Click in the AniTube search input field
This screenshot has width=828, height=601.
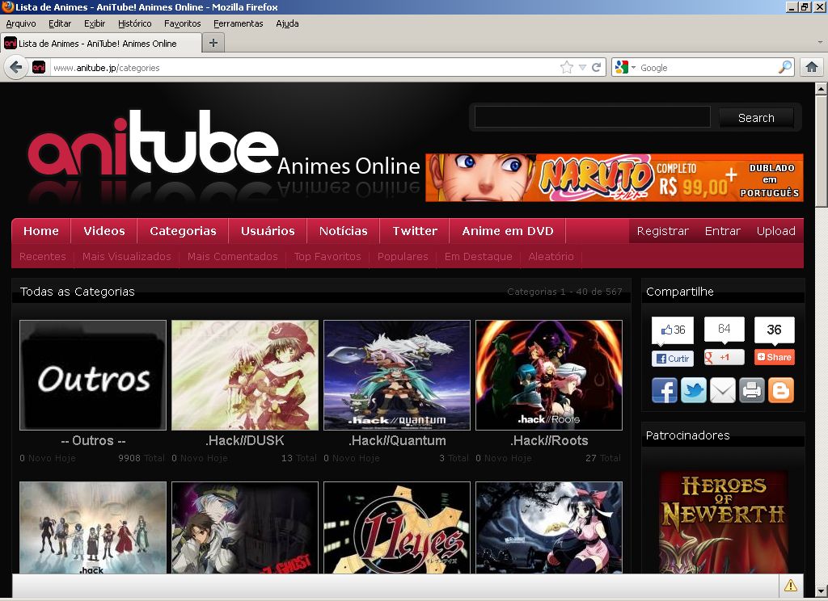pyautogui.click(x=592, y=117)
